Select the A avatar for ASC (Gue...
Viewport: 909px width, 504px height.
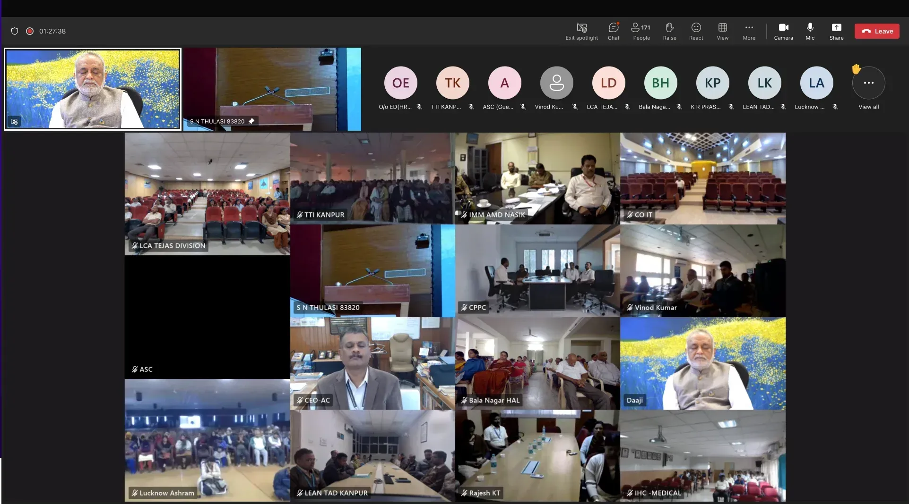pos(504,83)
